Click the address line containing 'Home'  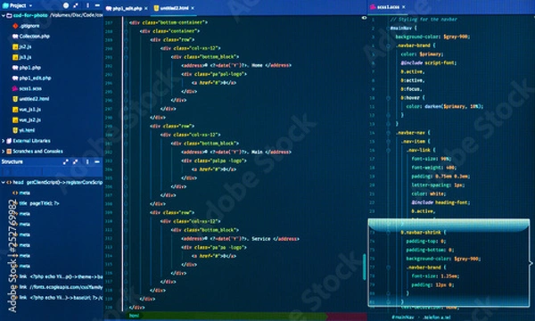pyautogui.click(x=235, y=65)
